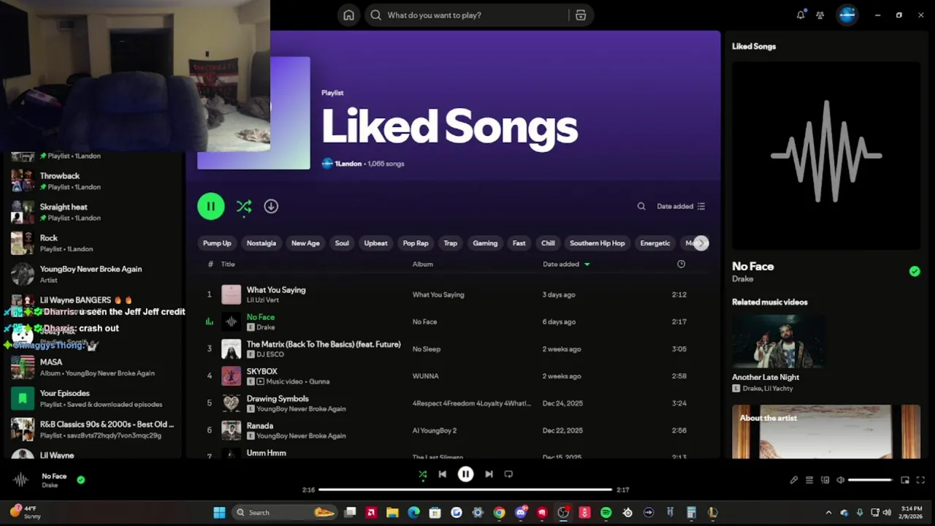935x526 pixels.
Task: Select the "Energetic" filter chip
Action: tap(655, 243)
